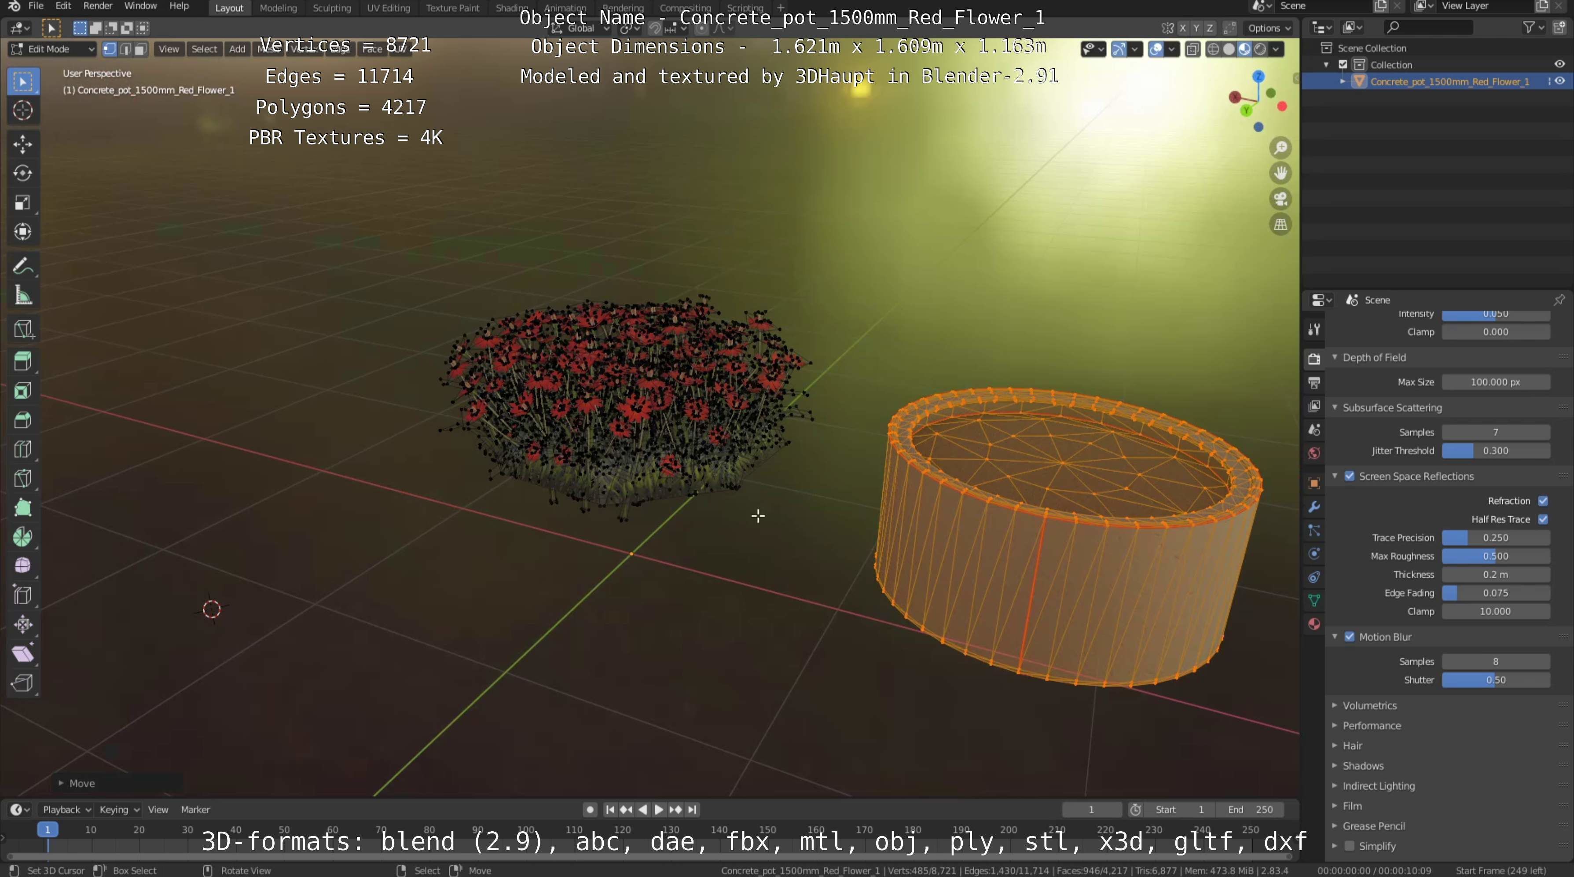Open the Output printer properties tab
This screenshot has height=877, width=1574.
[1314, 383]
